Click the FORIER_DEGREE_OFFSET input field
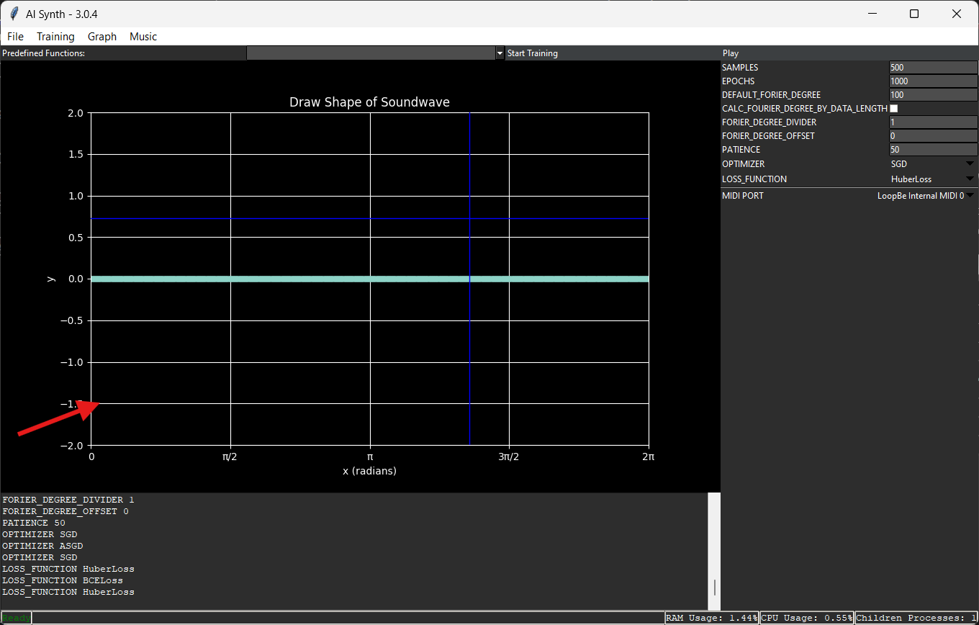Image resolution: width=979 pixels, height=625 pixels. coord(934,136)
